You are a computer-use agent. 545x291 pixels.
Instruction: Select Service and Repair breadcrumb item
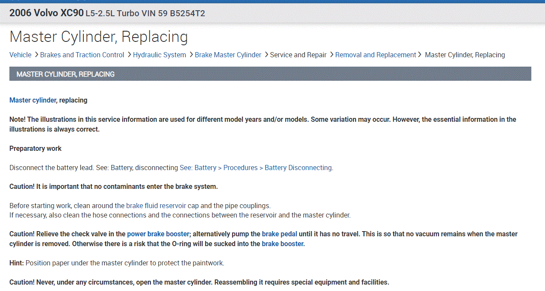click(x=298, y=55)
